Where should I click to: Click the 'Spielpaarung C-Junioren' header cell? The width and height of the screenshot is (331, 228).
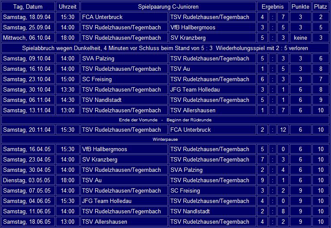[168, 7]
